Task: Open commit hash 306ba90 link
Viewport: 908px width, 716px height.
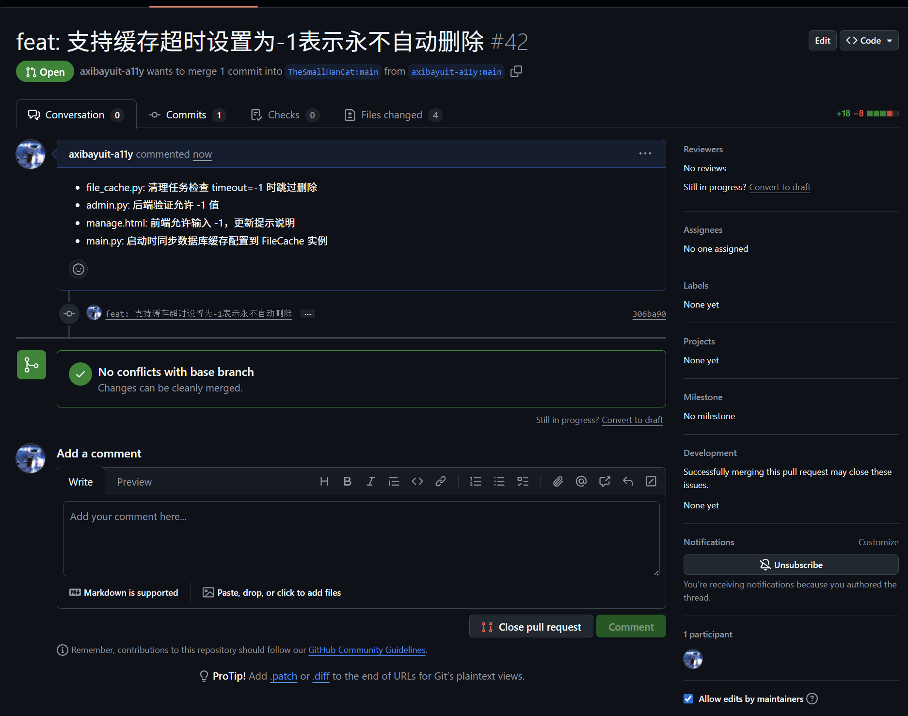Action: [x=649, y=314]
